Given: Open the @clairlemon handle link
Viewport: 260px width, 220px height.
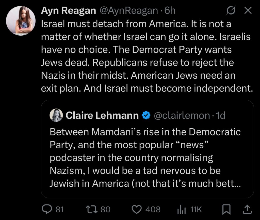Looking at the screenshot, I should 182,115.
